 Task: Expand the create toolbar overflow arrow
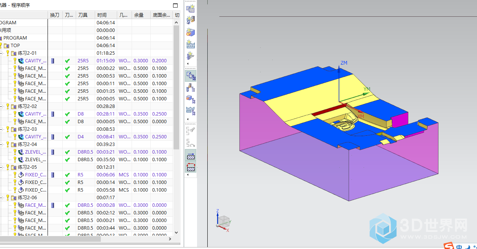pyautogui.click(x=187, y=63)
